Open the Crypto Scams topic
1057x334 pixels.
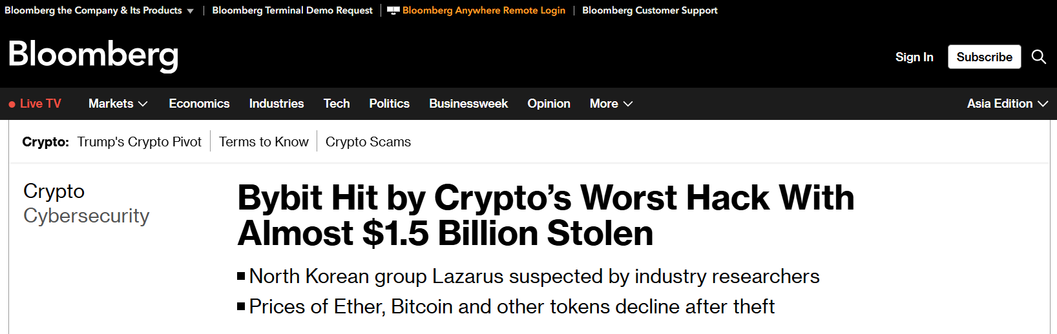click(368, 142)
